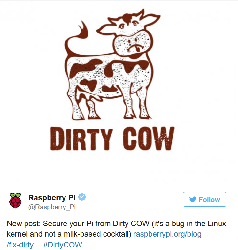Click the /fix-dirty… link continuation
Screen dimensions: 238x250
(24, 245)
